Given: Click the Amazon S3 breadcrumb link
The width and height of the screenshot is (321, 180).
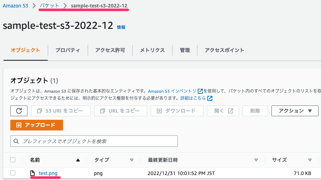Looking at the screenshot, I should click(x=16, y=6).
